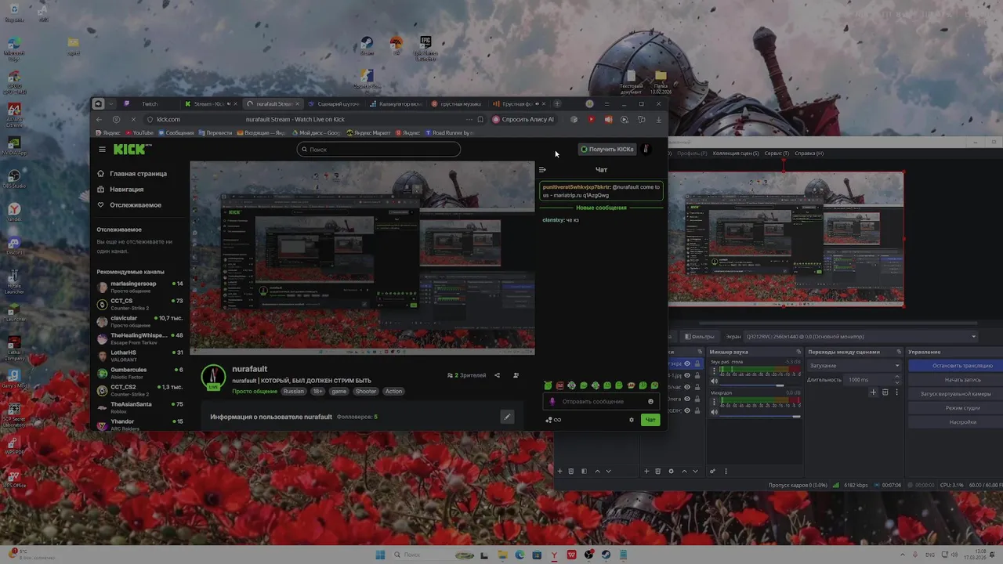Click the green Чат send button
Image resolution: width=1003 pixels, height=564 pixels.
point(650,420)
